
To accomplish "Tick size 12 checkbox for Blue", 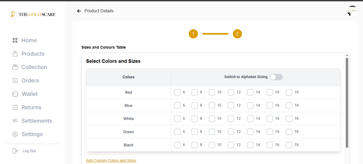I will coord(231,105).
